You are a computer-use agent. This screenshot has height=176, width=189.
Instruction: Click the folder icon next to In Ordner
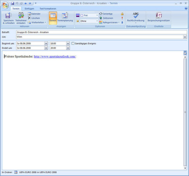(16, 172)
